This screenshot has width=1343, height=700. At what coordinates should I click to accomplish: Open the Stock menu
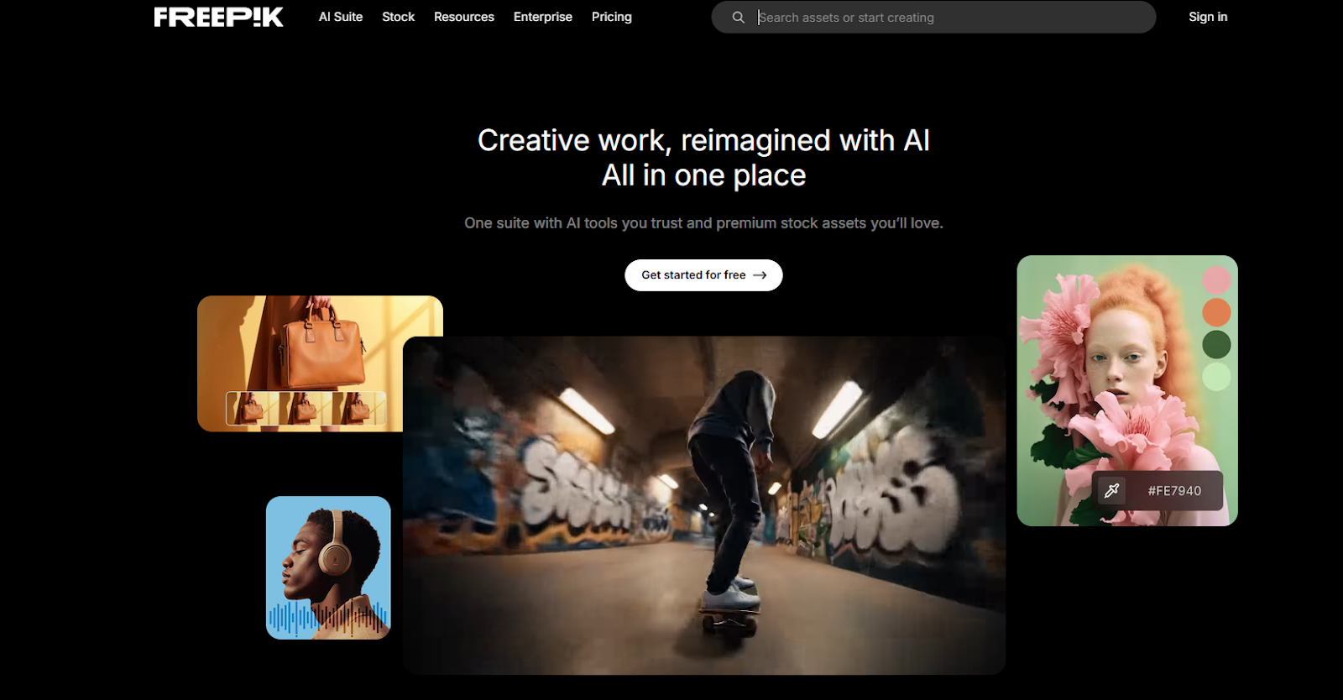pyautogui.click(x=398, y=17)
